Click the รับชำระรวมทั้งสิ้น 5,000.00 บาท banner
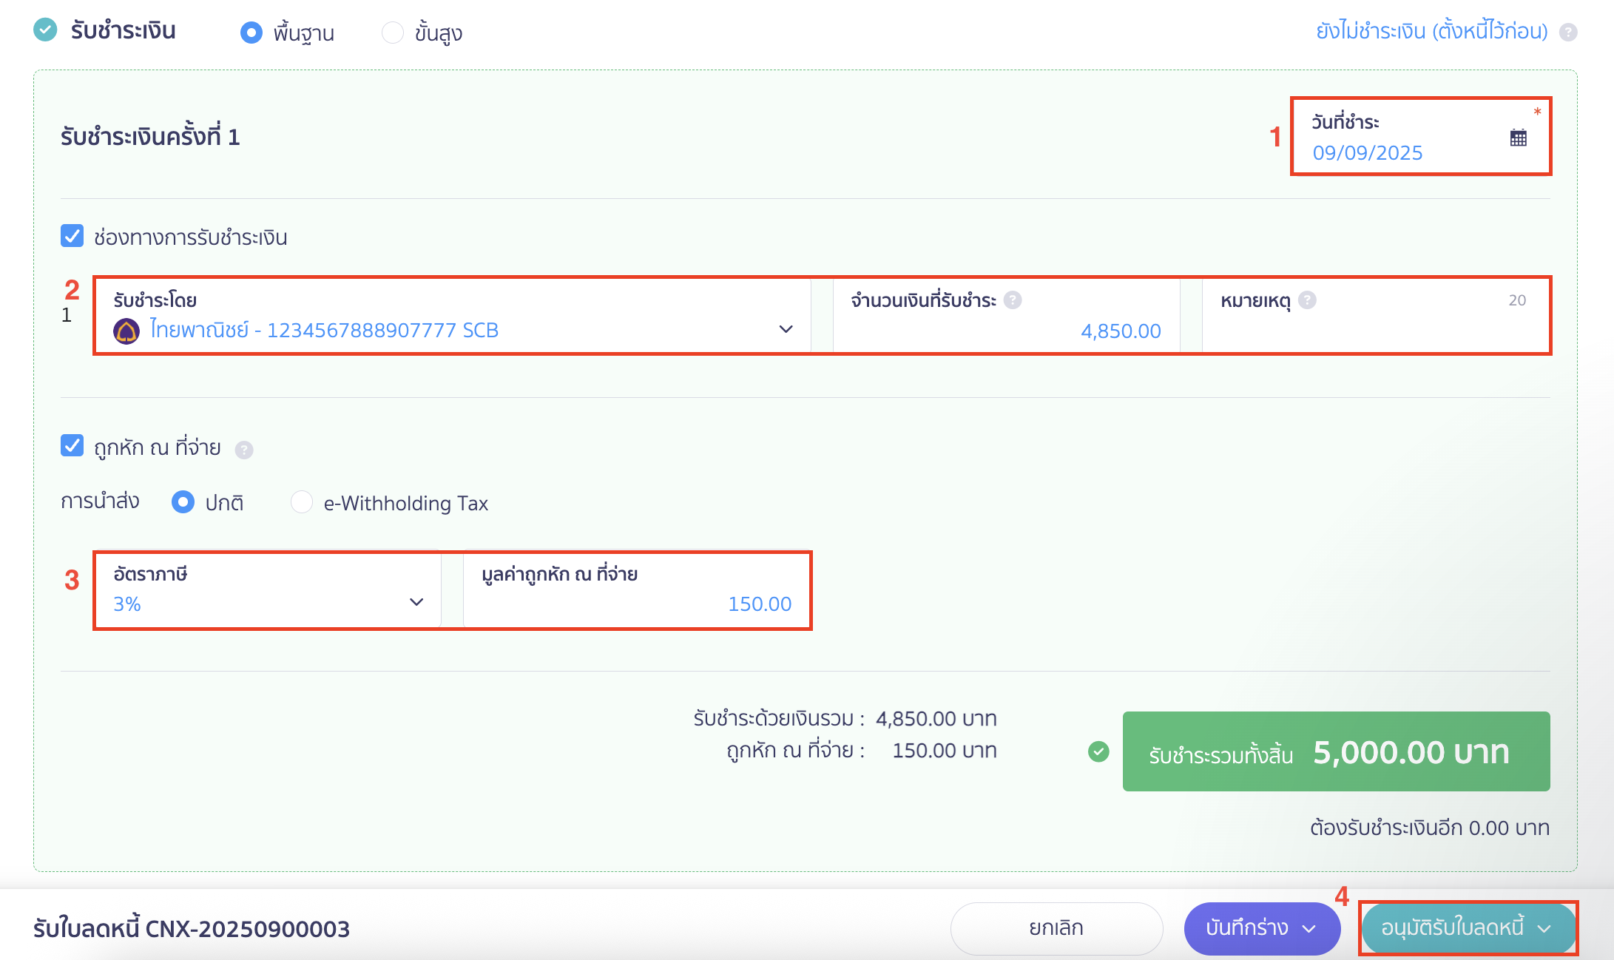Screen dimensions: 1614x960 pyautogui.click(x=1336, y=751)
